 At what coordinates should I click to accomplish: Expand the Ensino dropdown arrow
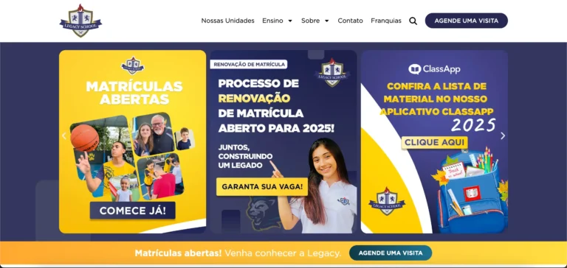tap(290, 21)
